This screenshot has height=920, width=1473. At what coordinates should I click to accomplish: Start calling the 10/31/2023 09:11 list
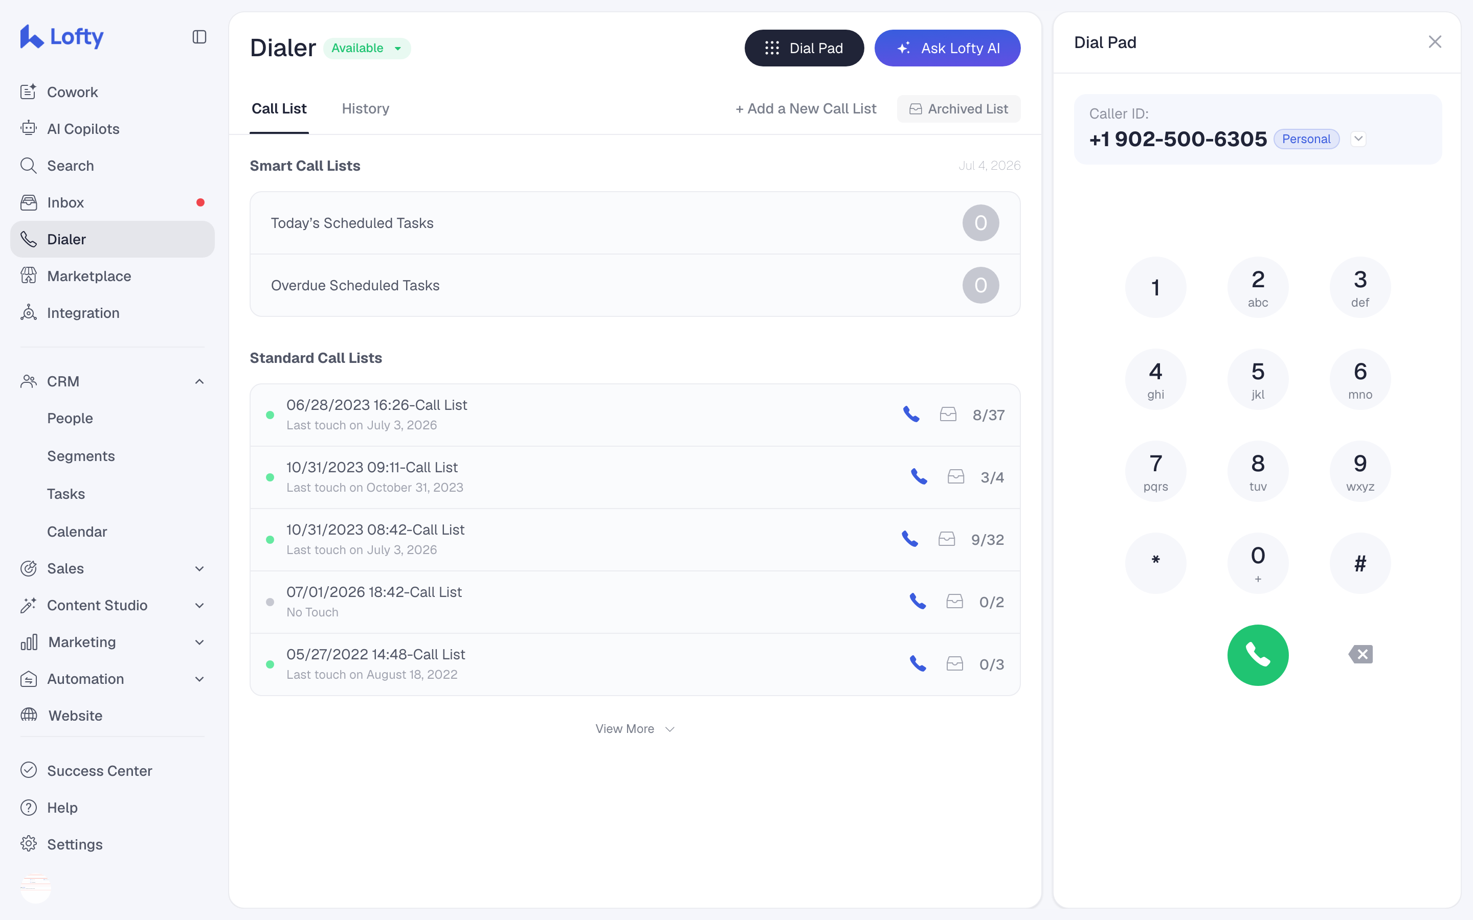click(919, 477)
